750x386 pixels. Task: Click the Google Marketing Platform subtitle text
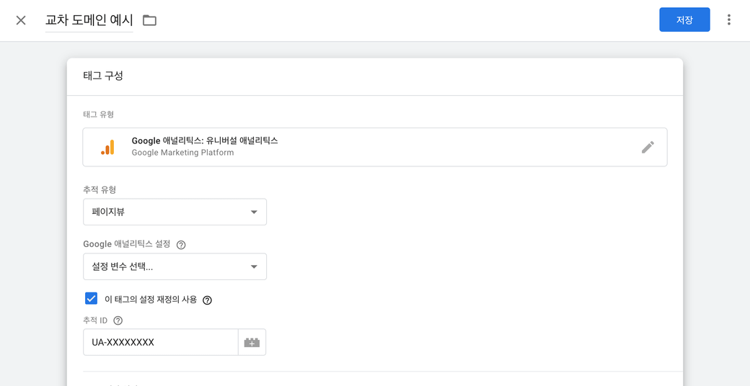182,153
